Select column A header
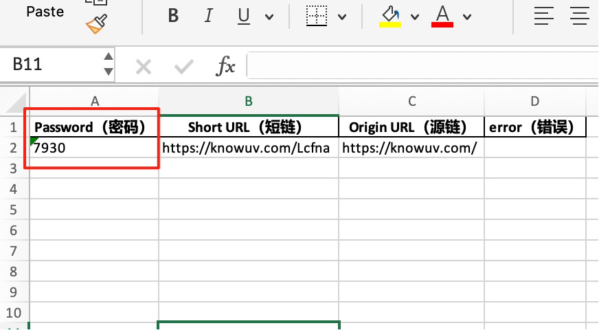The height and width of the screenshot is (330, 599). tap(94, 101)
